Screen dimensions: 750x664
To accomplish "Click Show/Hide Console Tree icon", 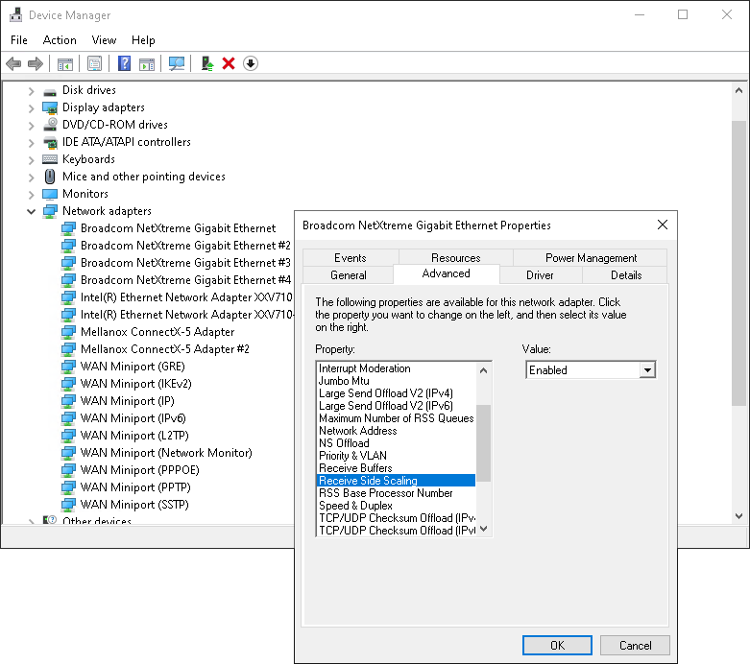I will [x=65, y=63].
